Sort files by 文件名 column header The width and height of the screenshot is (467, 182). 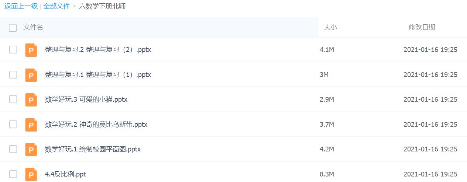click(x=33, y=27)
